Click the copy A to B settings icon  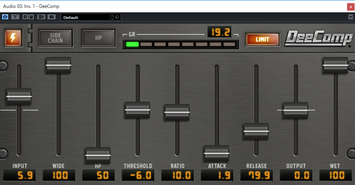click(x=52, y=17)
